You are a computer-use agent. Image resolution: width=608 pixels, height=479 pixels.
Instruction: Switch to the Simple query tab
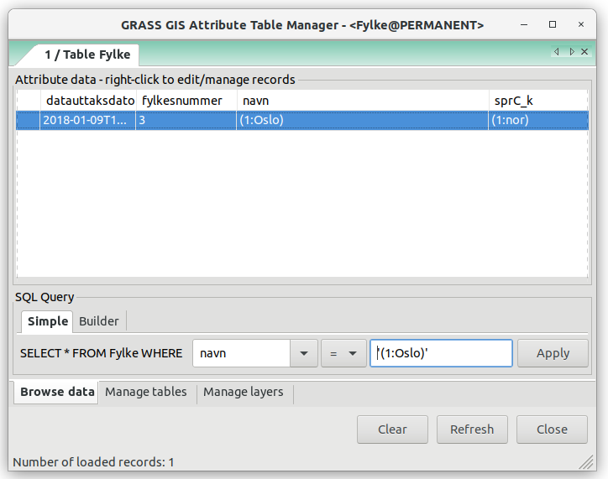pyautogui.click(x=47, y=321)
